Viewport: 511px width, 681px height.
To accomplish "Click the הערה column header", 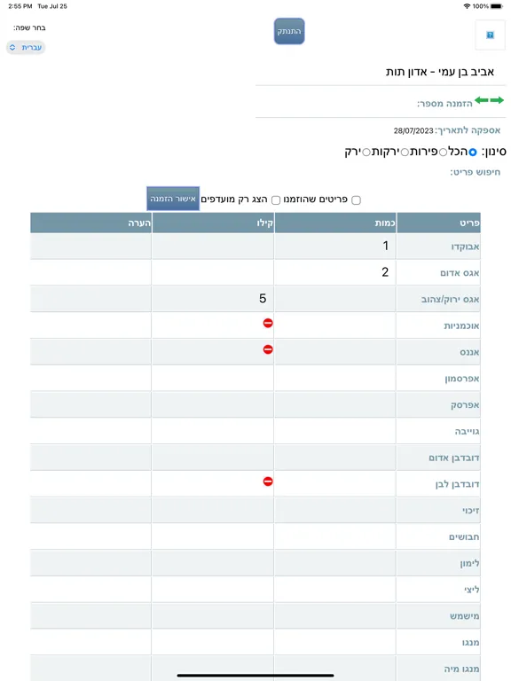I will (90, 223).
